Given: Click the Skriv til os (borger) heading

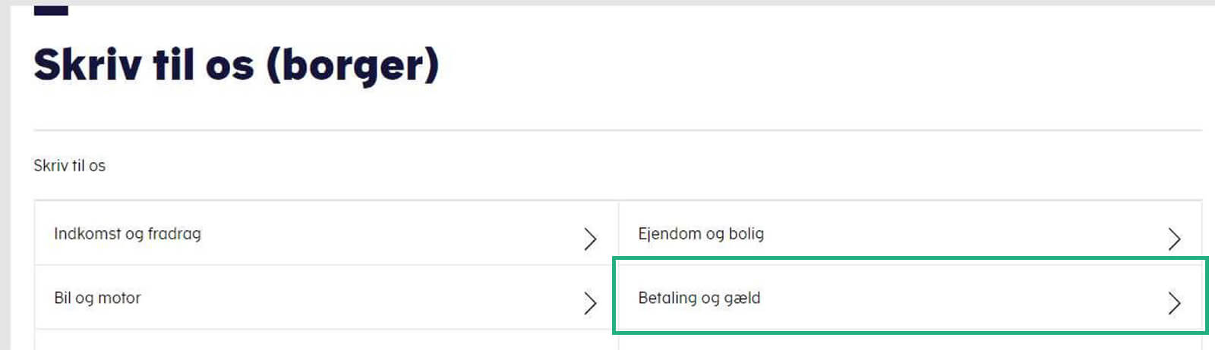Looking at the screenshot, I should [x=236, y=65].
